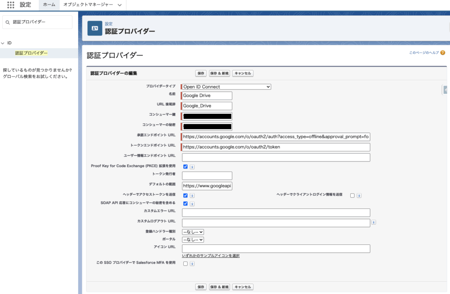Enable Salesforce MFA for this SSO provider

tap(185, 264)
